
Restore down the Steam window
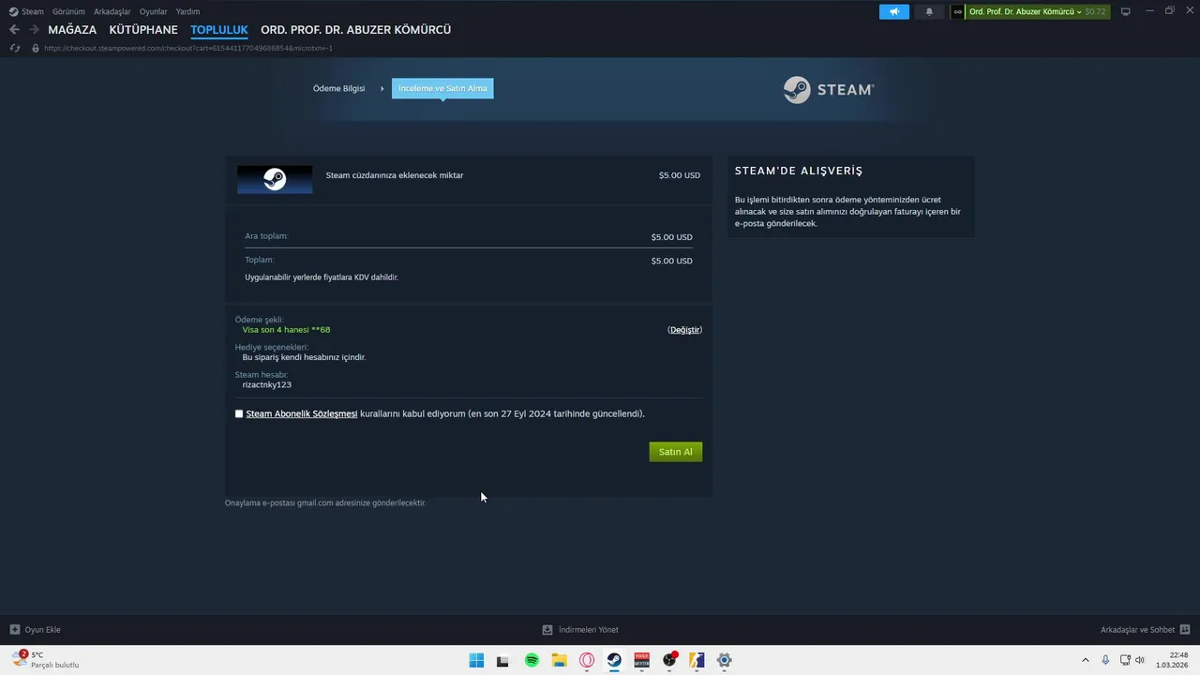(x=1169, y=11)
